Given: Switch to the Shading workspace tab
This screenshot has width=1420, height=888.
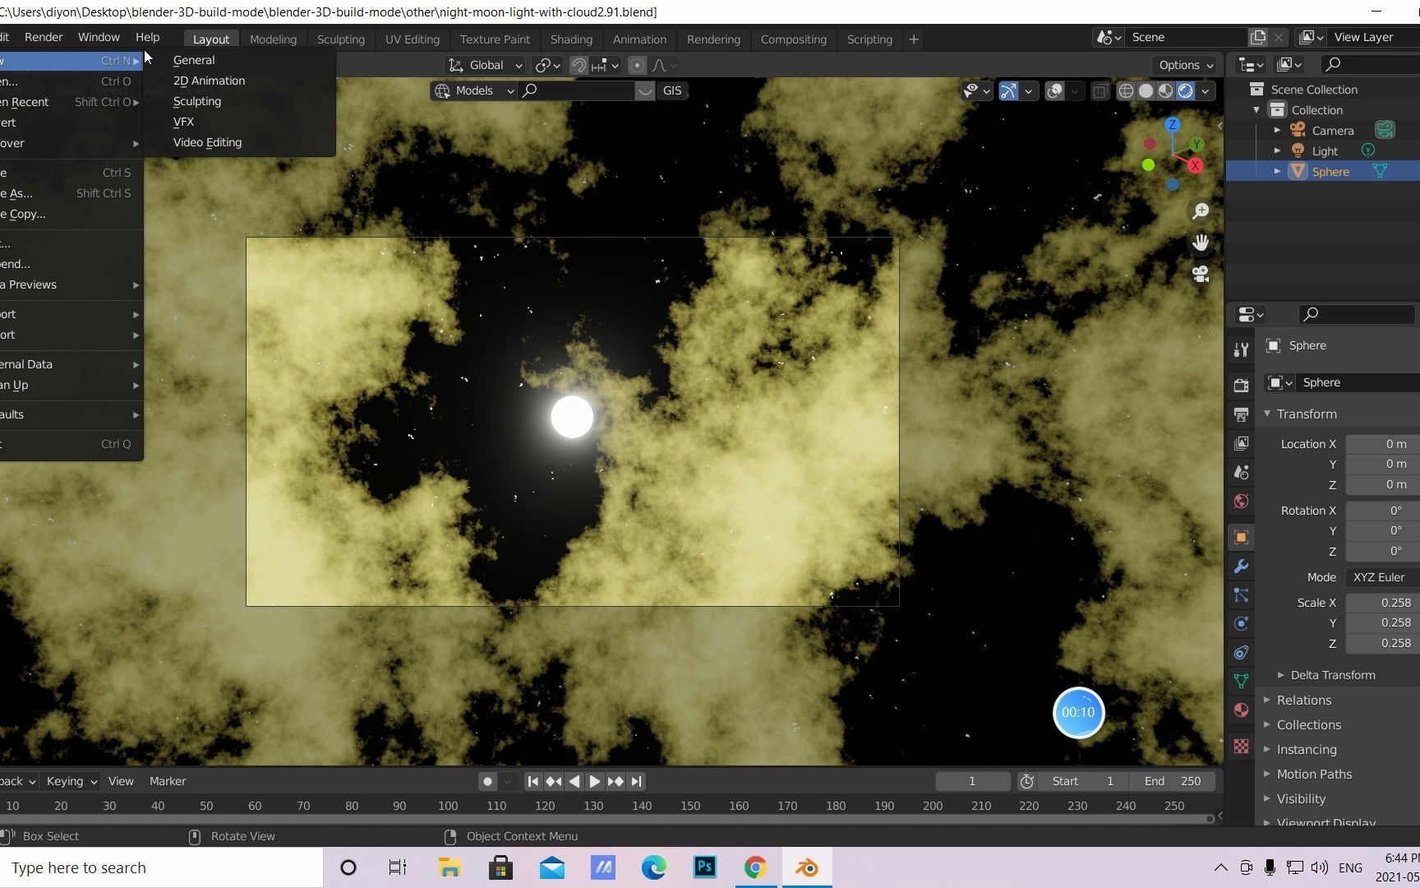Looking at the screenshot, I should 571,39.
